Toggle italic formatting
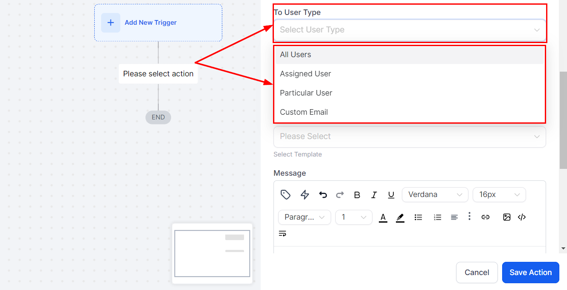 pos(374,195)
